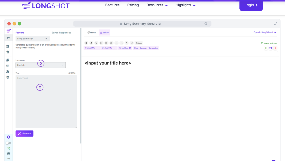
Task: Open sharing options via the share icon
Action: 132,43
